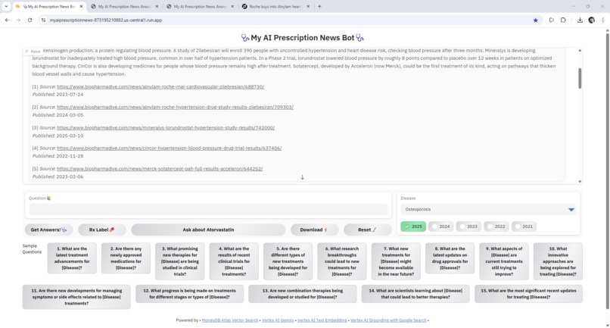Select sample question 9 aspects still improving
This screenshot has height=328, width=610.
504,261
